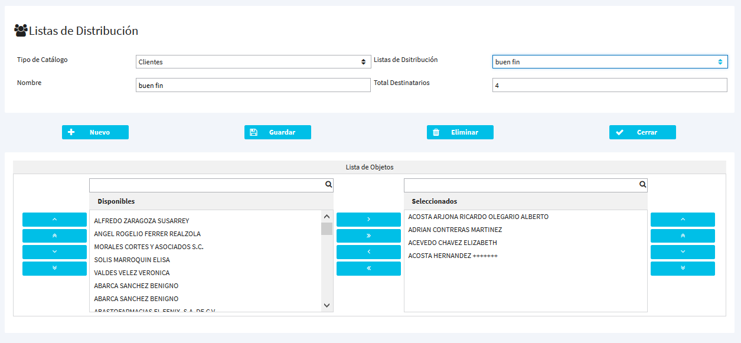This screenshot has height=343, width=741.
Task: Click the search icon above Seleccionados list
Action: (642, 185)
